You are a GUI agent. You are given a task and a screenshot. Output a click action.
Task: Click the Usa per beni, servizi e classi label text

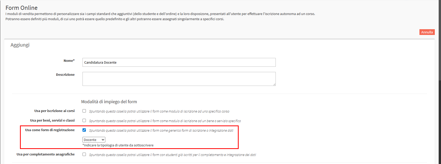pos(52,121)
